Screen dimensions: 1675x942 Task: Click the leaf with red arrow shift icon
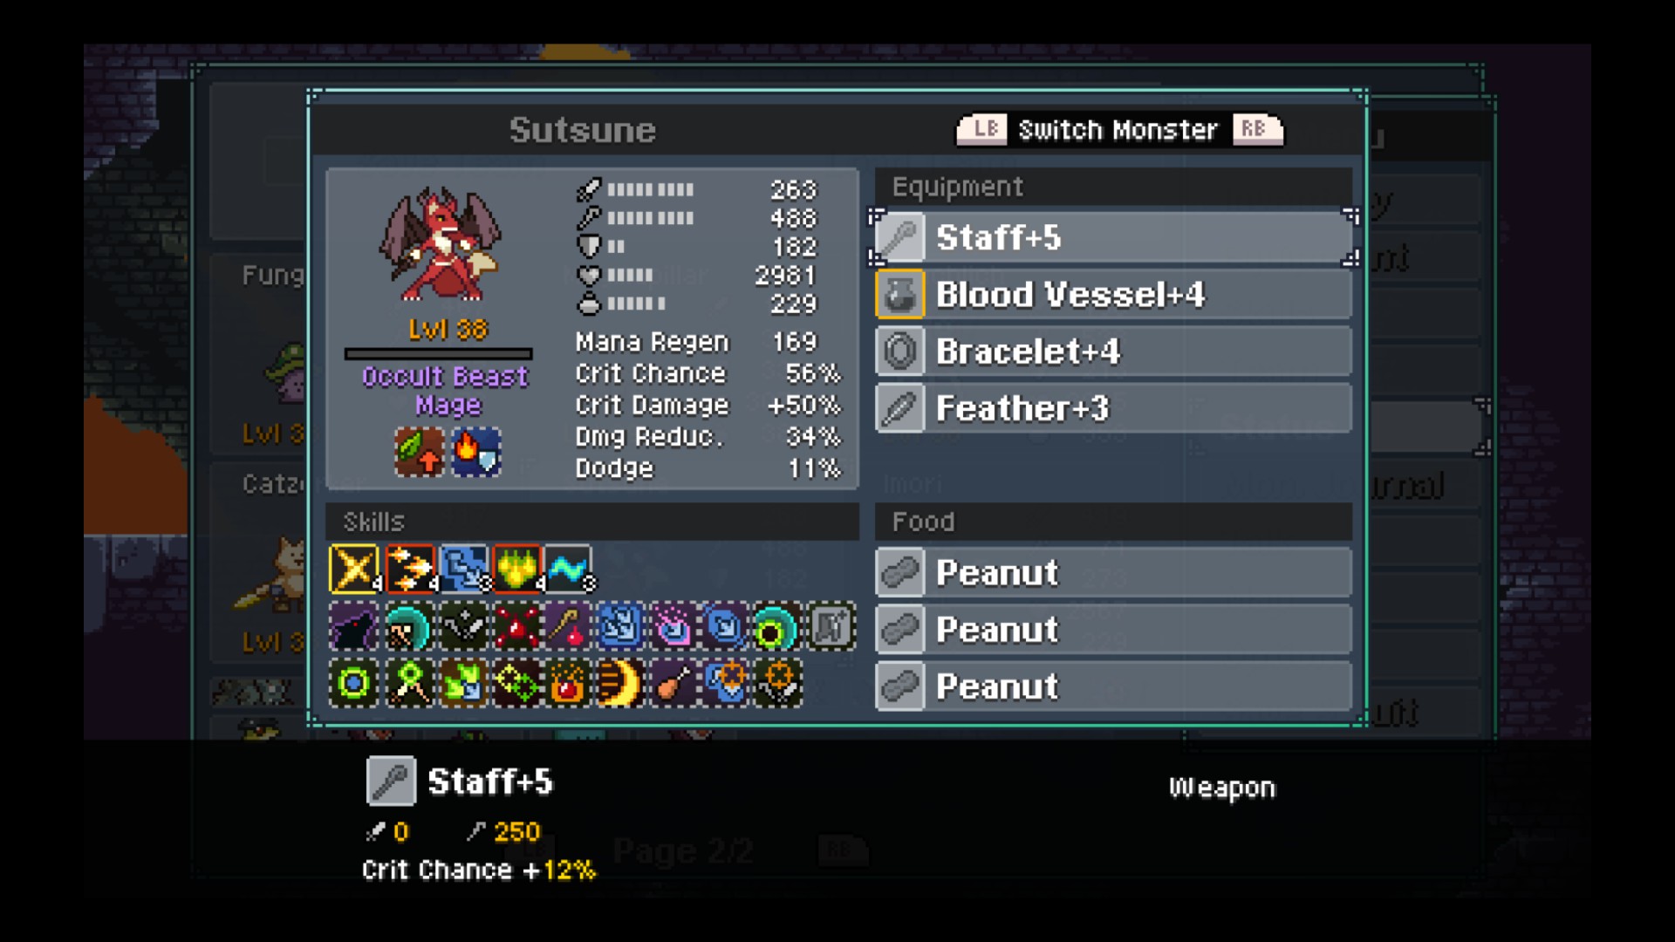(x=419, y=451)
